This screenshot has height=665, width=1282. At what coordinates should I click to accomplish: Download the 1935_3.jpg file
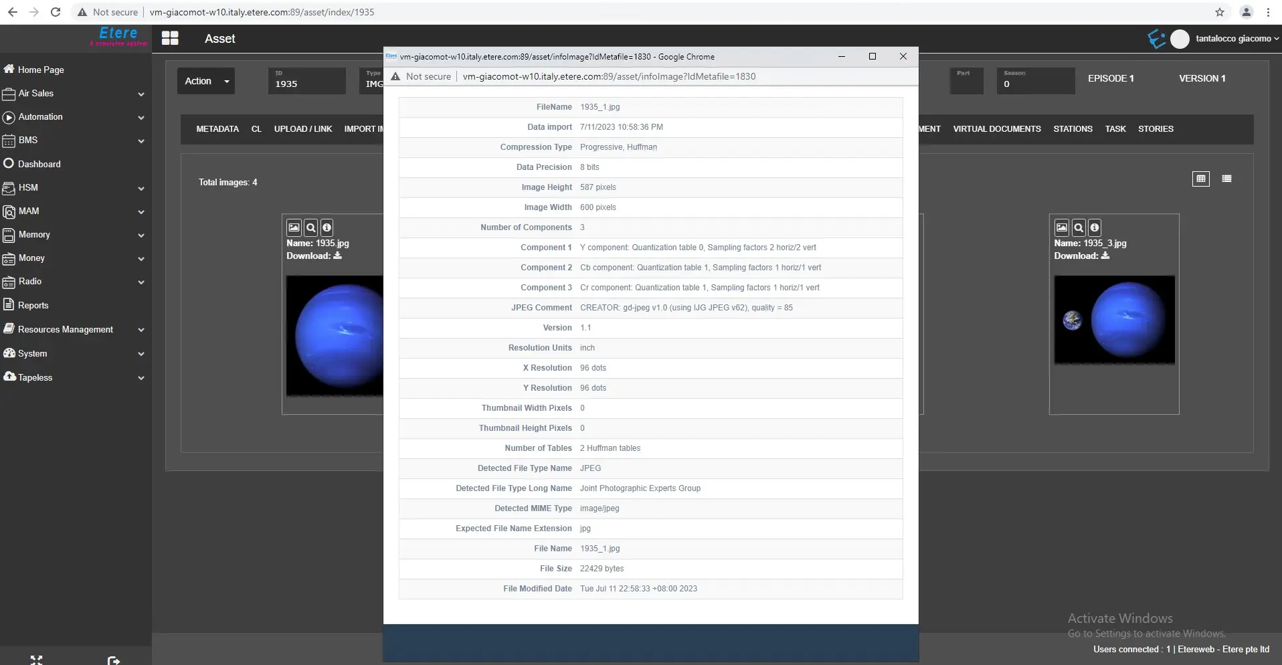coord(1105,256)
